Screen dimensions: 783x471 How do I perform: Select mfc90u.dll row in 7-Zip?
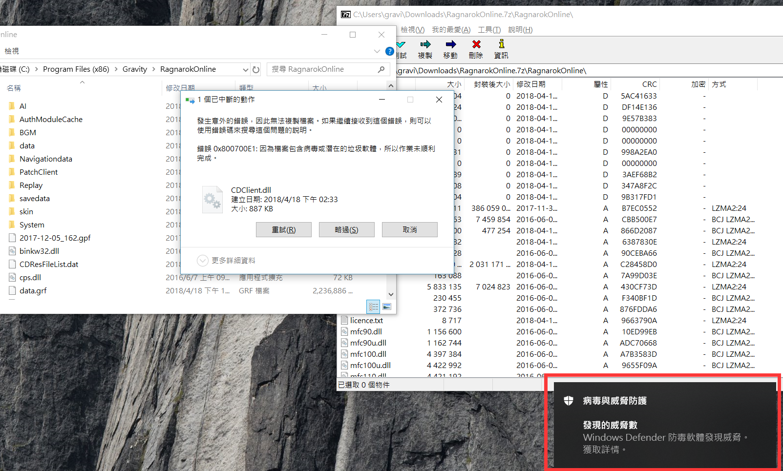(x=560, y=343)
